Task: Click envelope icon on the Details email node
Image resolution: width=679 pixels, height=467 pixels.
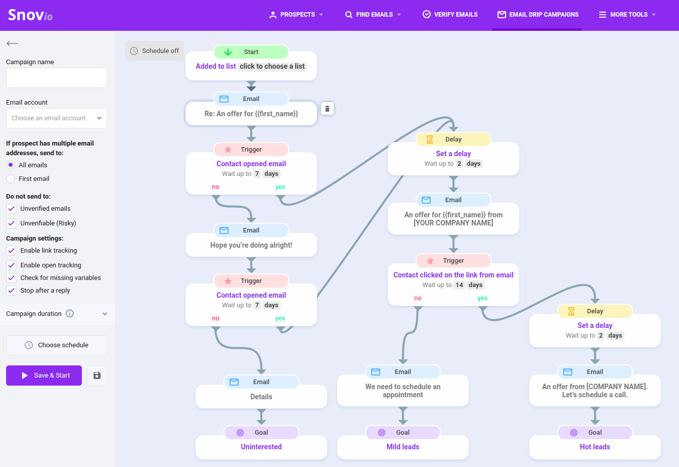Action: click(x=234, y=382)
